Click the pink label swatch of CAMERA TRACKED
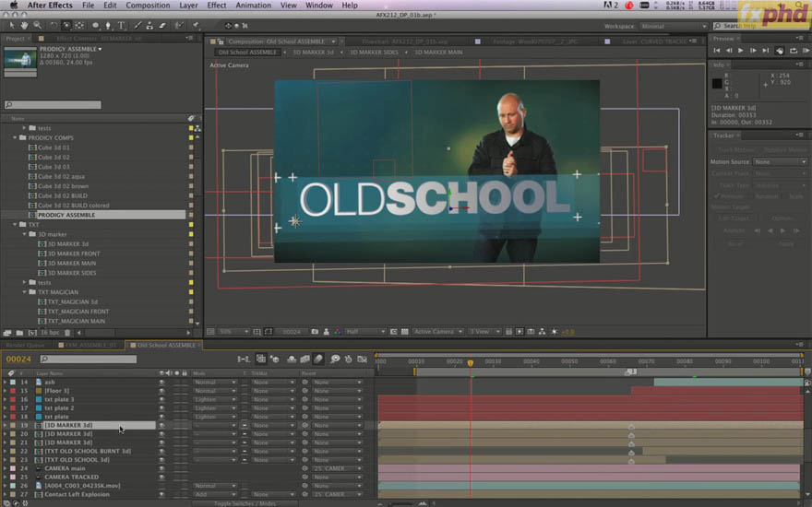Image resolution: width=812 pixels, height=507 pixels. [x=13, y=477]
